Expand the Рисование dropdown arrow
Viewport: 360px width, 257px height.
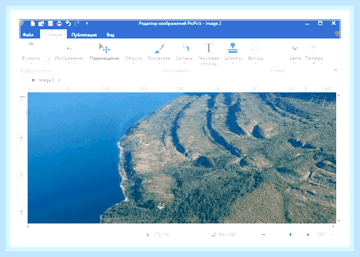[159, 63]
